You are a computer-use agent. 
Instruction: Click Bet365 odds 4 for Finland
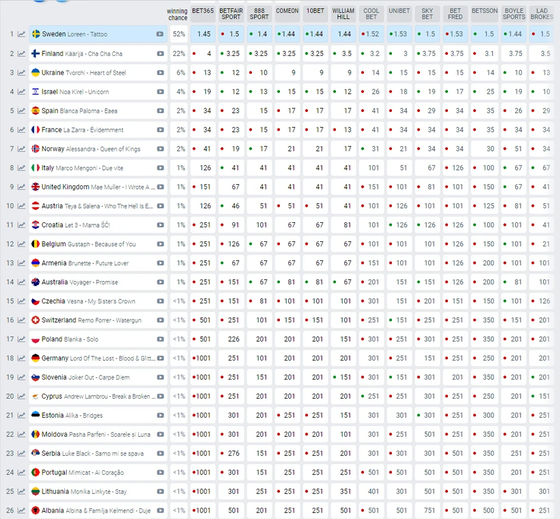[203, 54]
